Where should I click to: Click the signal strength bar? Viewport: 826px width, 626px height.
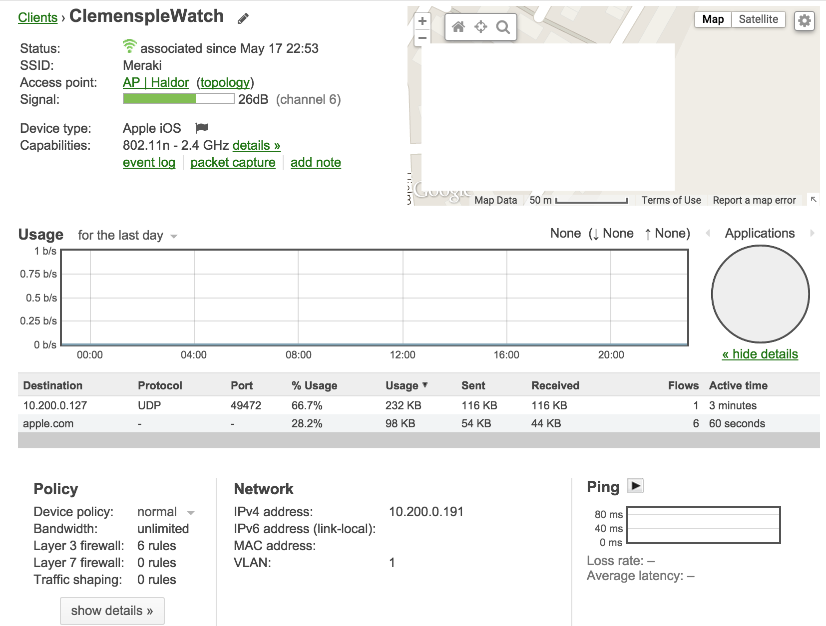(x=178, y=98)
